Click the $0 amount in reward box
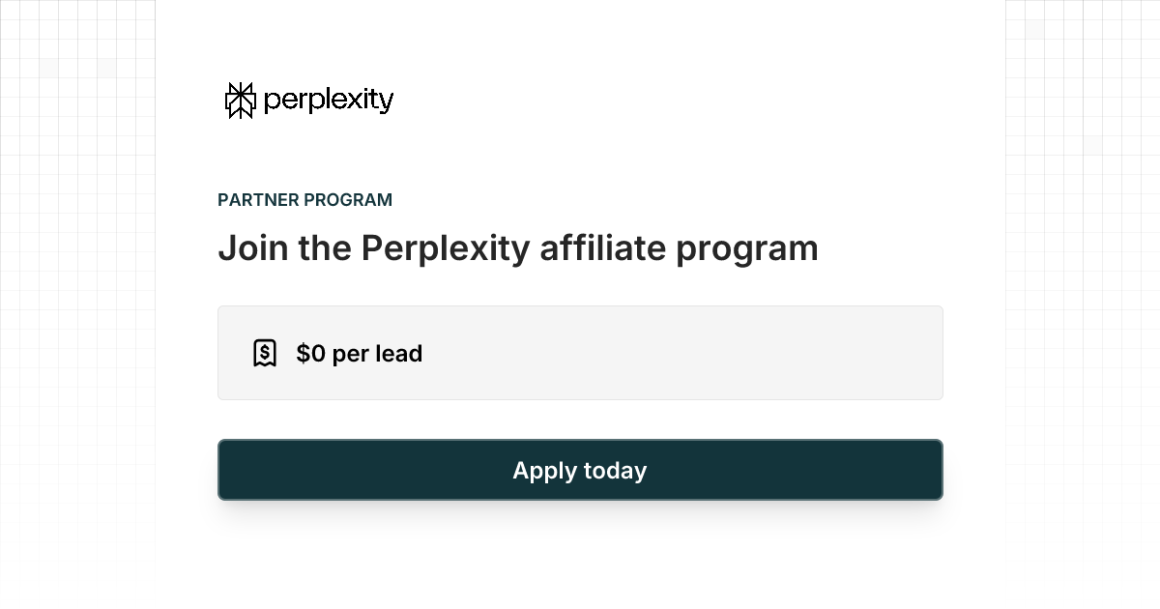Screen dimensions: 1160x609 pos(310,354)
